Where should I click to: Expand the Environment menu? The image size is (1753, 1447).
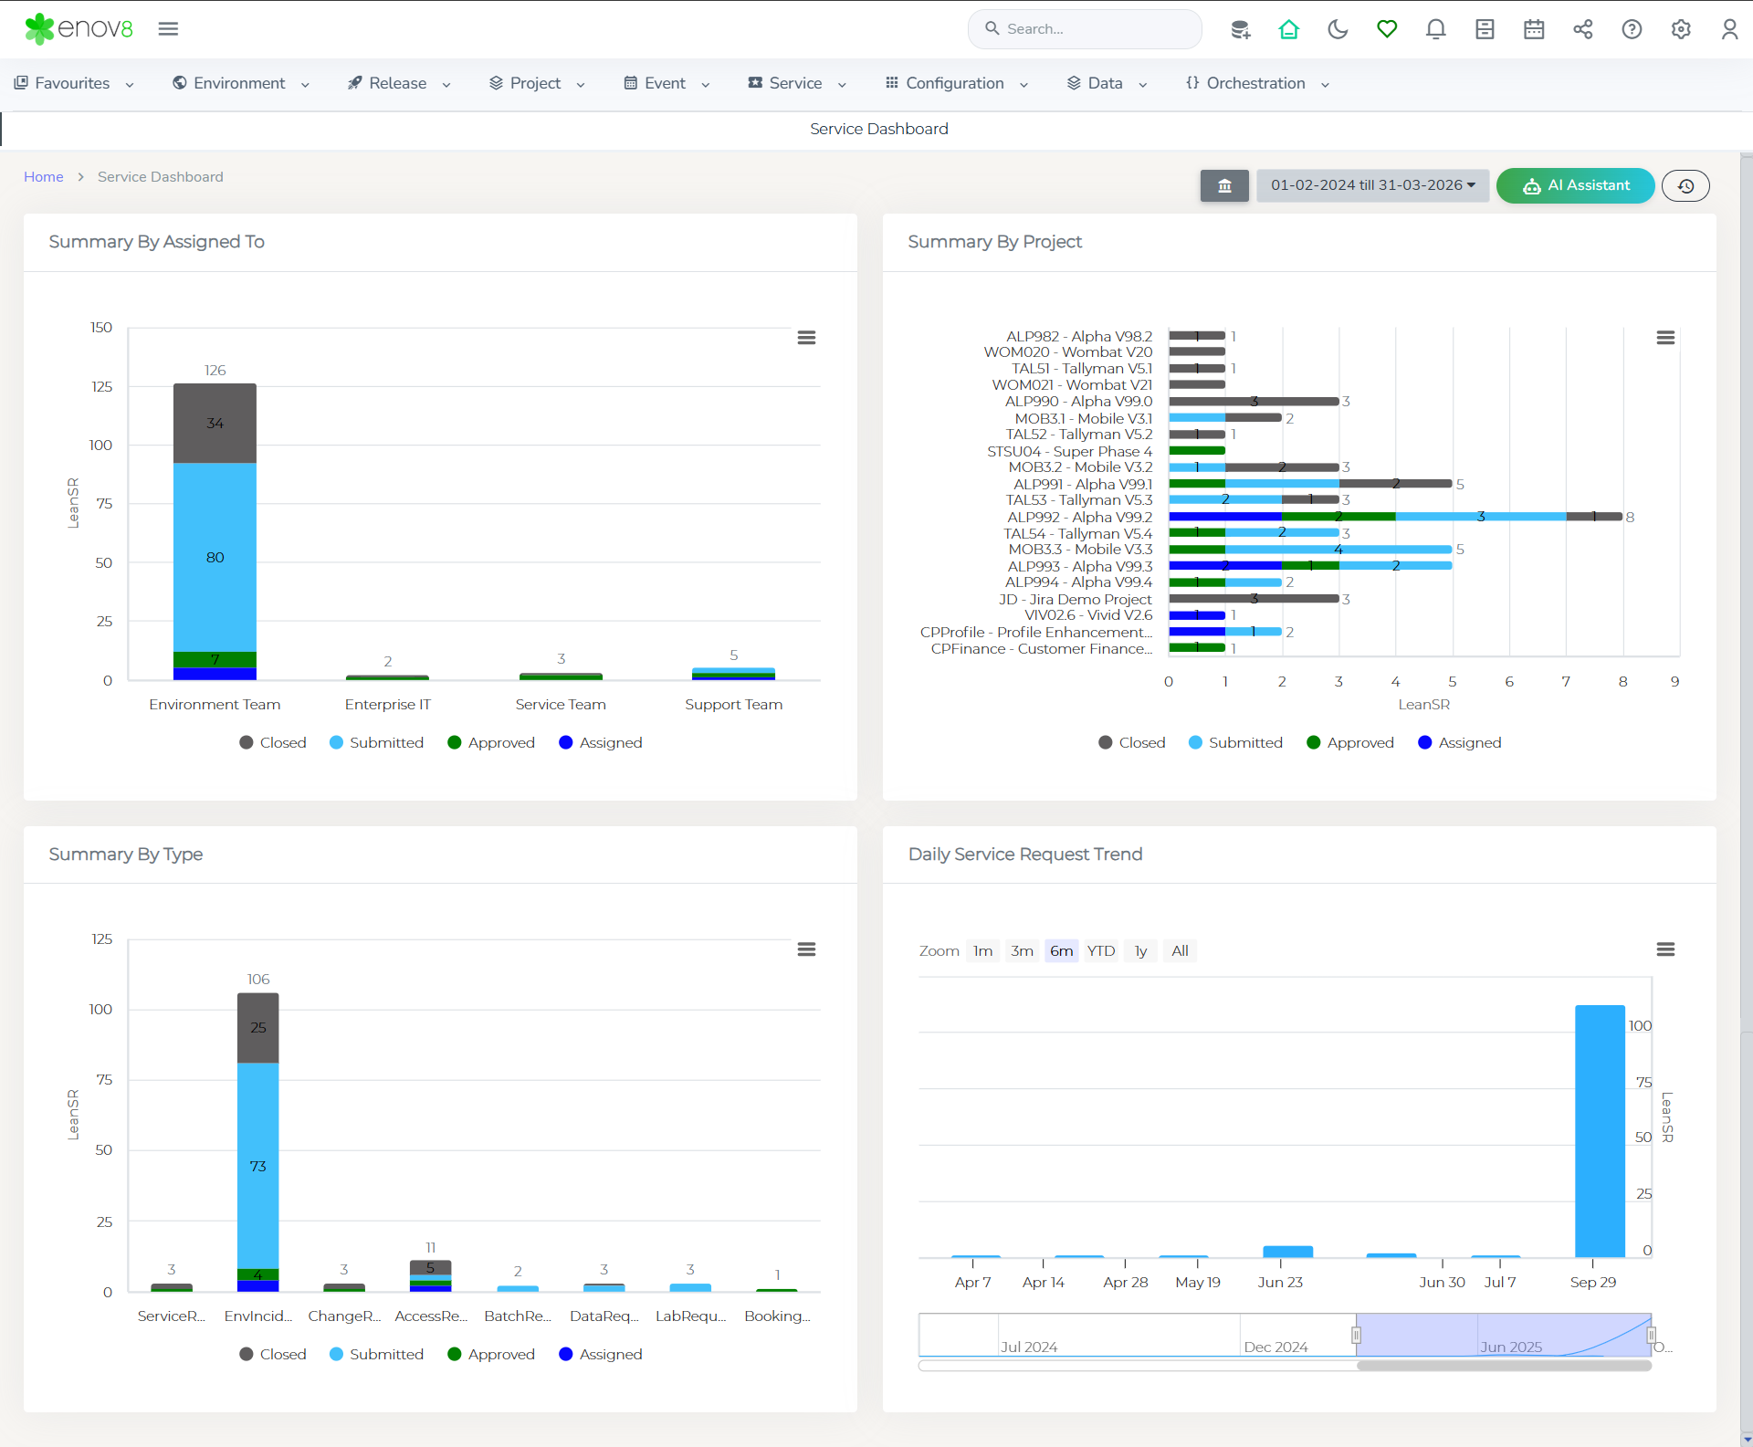[x=241, y=83]
